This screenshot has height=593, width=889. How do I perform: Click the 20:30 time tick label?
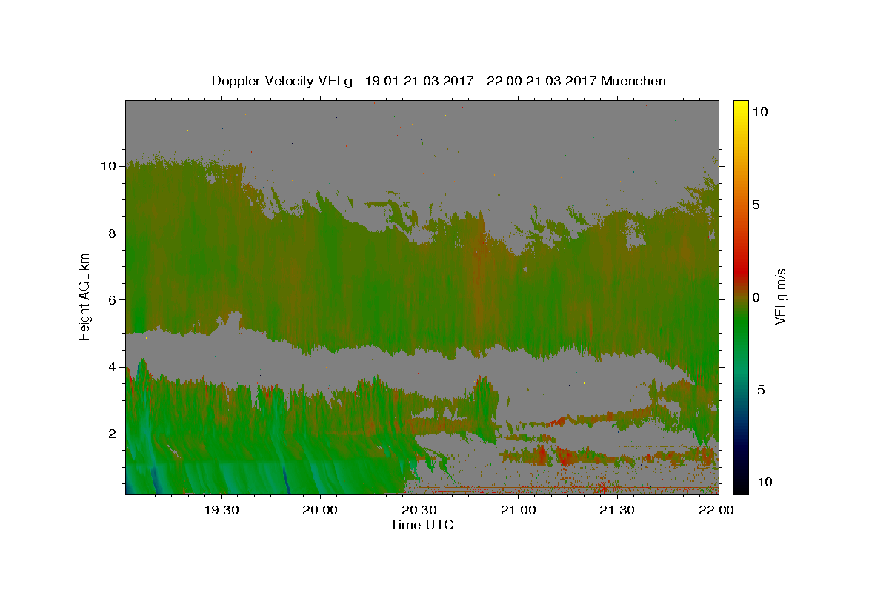click(x=419, y=510)
